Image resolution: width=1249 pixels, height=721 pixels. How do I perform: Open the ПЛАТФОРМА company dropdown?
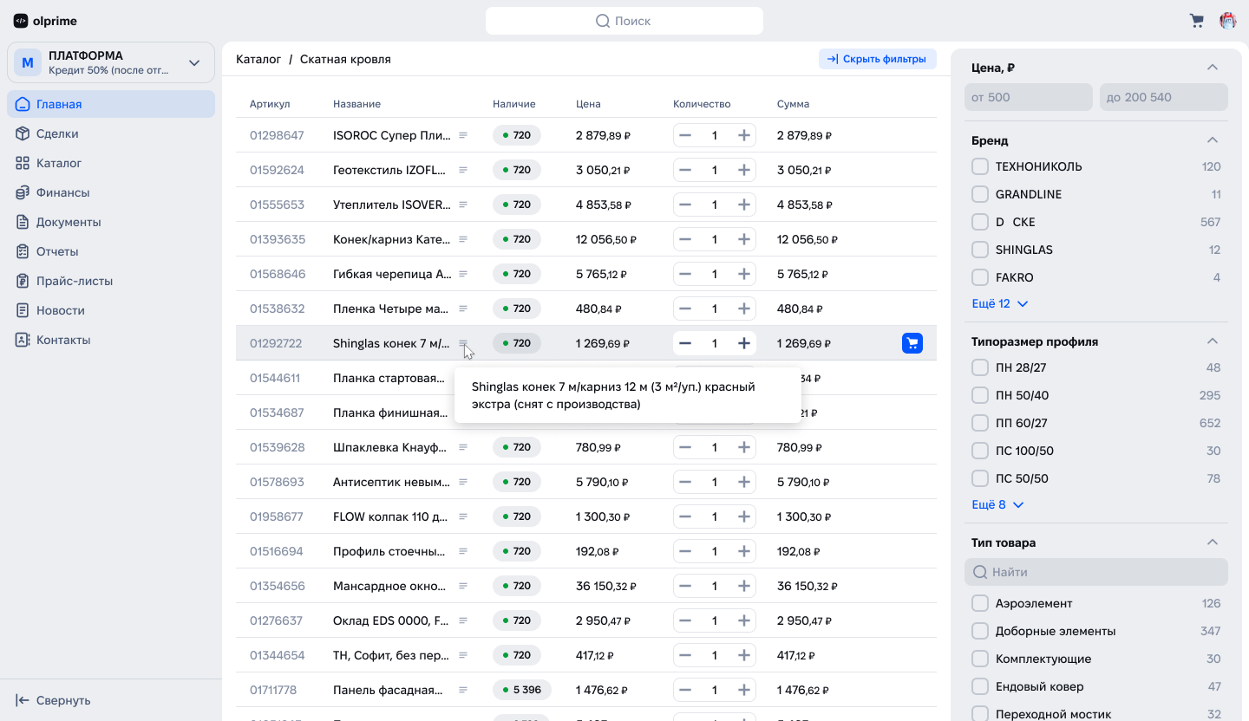coord(194,62)
